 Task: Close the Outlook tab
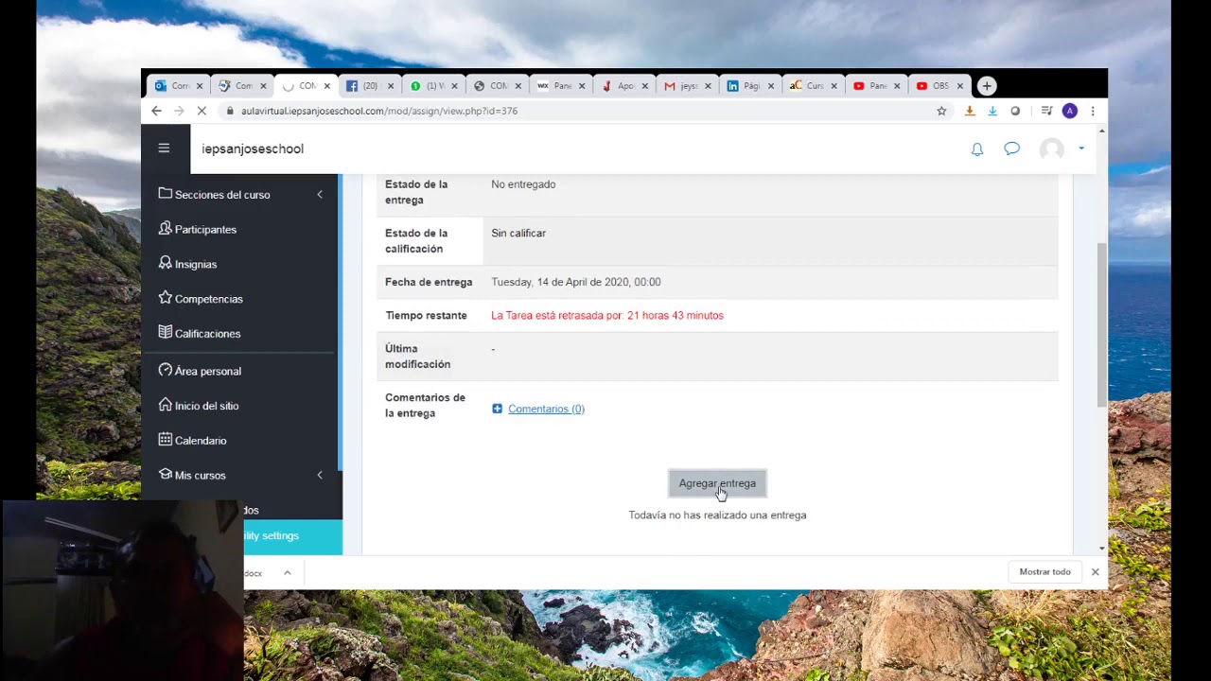click(200, 86)
